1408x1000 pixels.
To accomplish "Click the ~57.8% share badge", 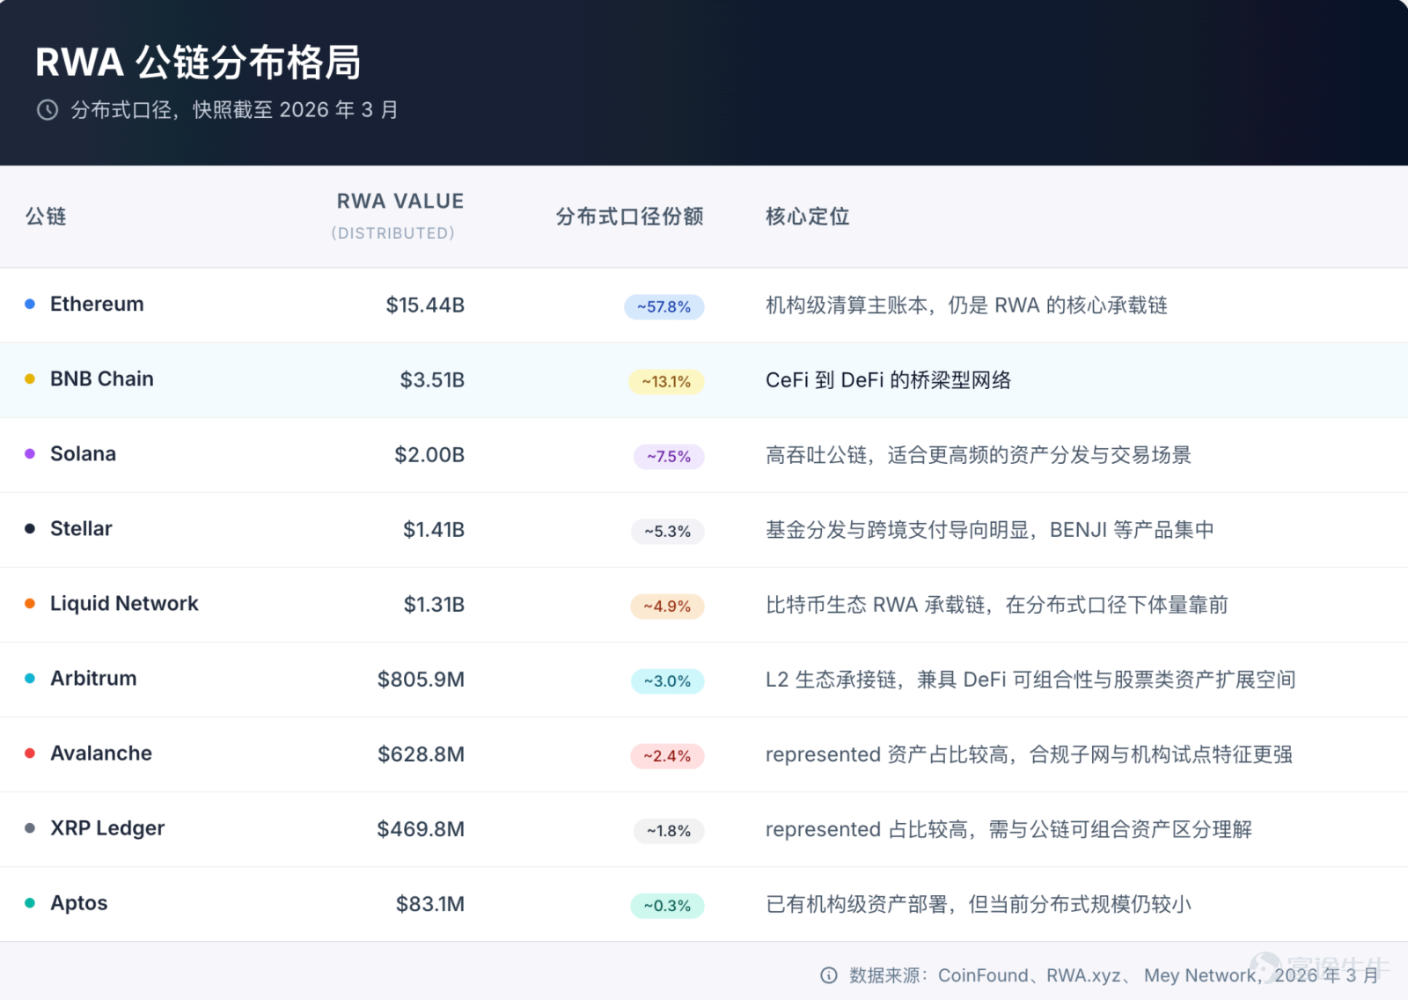I will pyautogui.click(x=664, y=307).
